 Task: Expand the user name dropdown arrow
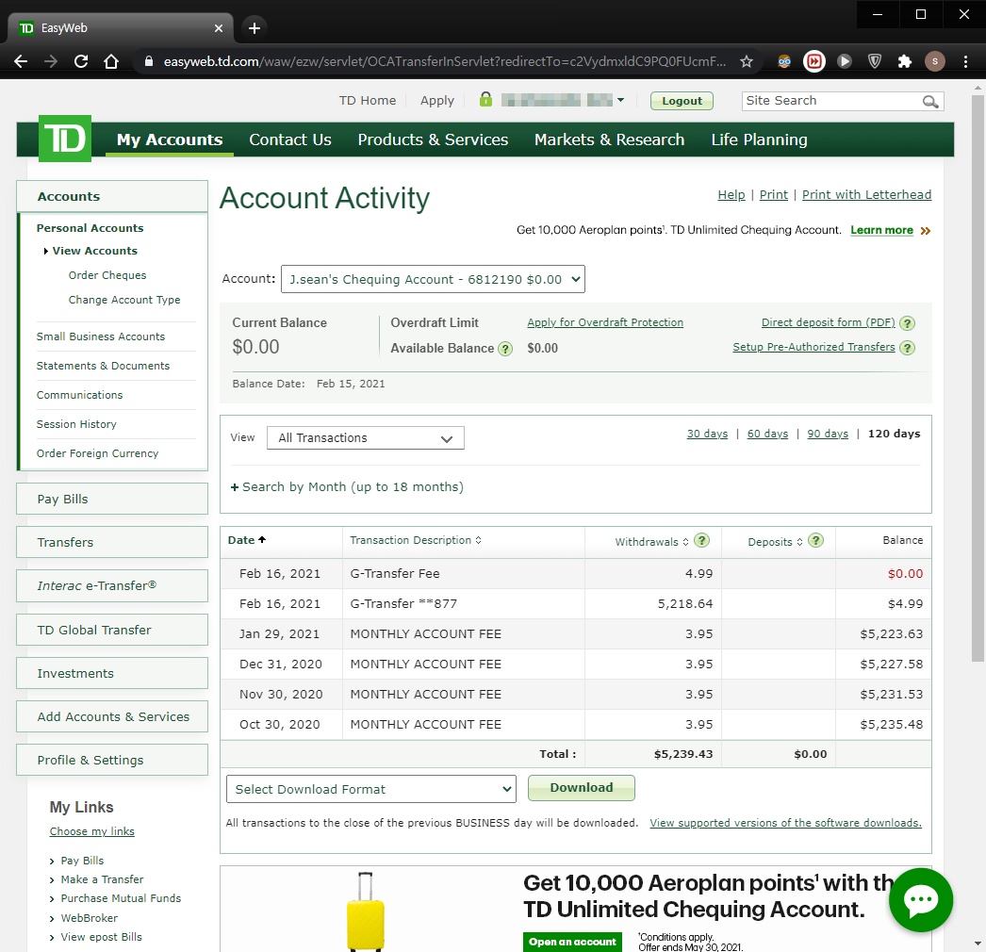[x=620, y=100]
